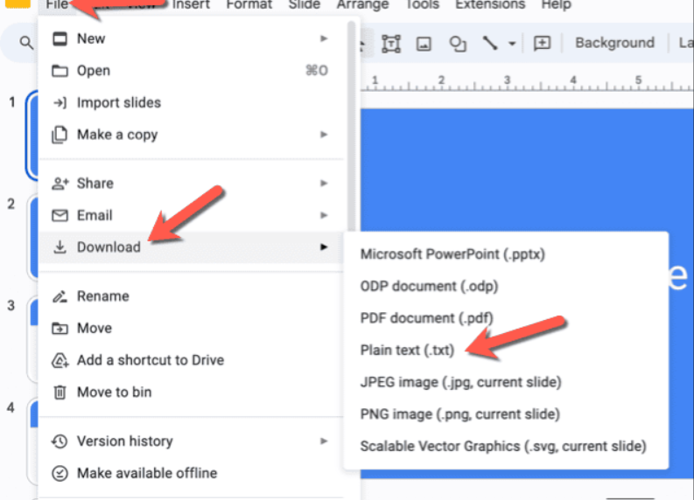Open the shape tool in toolbar
This screenshot has height=500, width=694.
click(x=457, y=43)
